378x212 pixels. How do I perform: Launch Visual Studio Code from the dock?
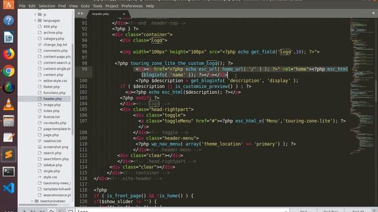point(8,188)
